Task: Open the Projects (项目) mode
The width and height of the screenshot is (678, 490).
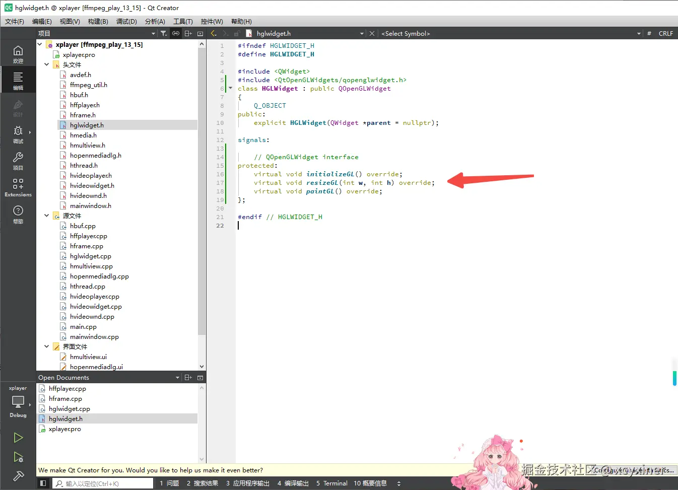Action: [18, 161]
